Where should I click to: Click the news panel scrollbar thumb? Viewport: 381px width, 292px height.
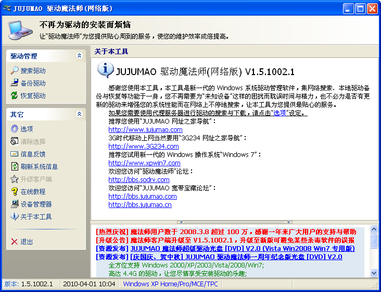pyautogui.click(x=374, y=241)
